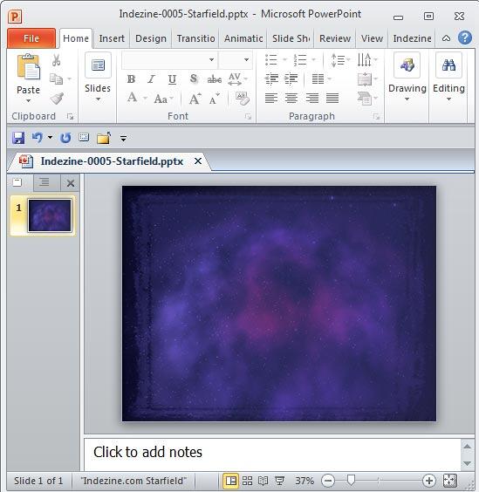Switch to Slide Sorter view

[247, 481]
